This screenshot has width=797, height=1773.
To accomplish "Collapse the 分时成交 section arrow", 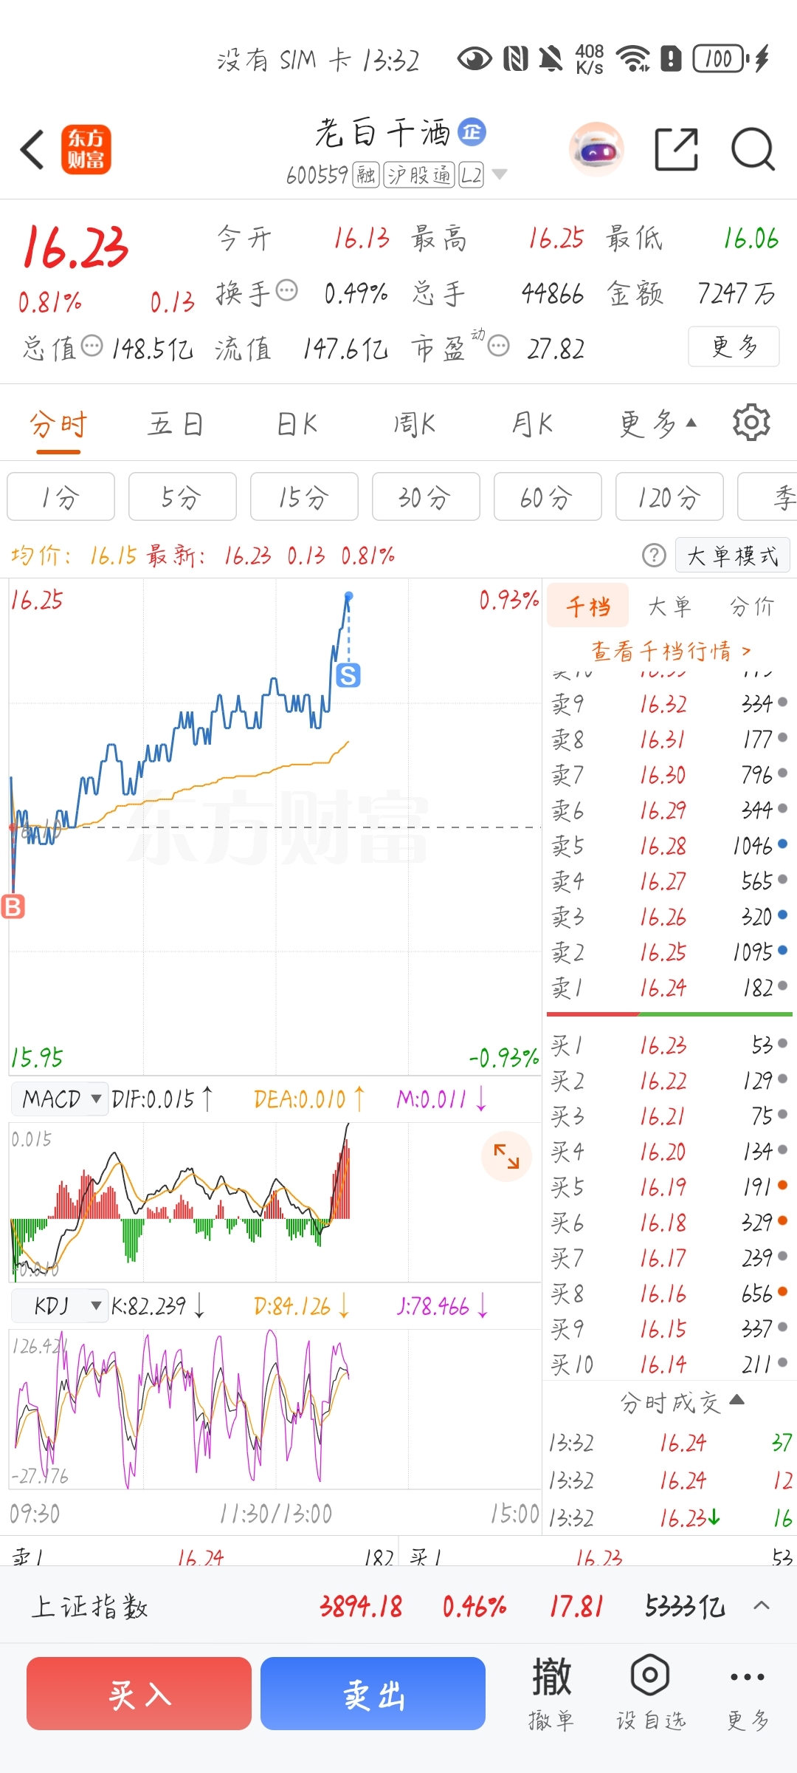I will point(736,1400).
